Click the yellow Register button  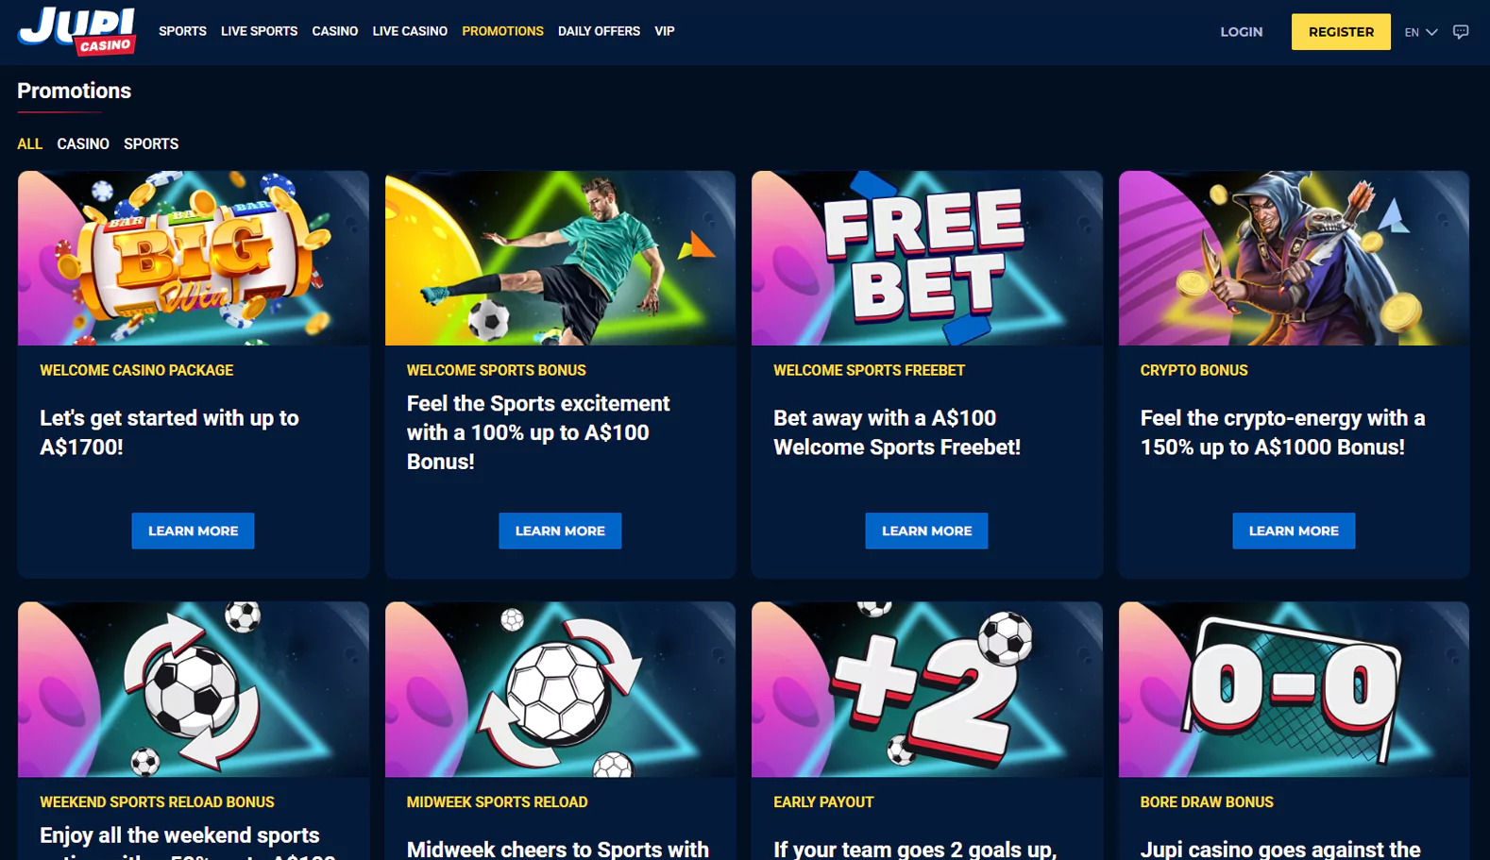1341,32
